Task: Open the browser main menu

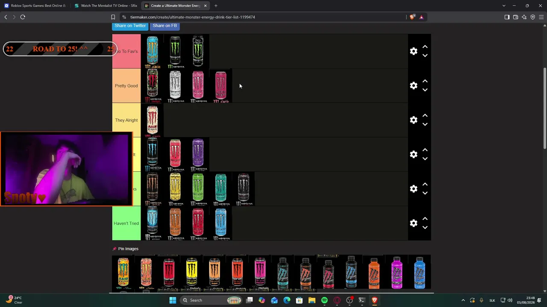Action: 541,17
